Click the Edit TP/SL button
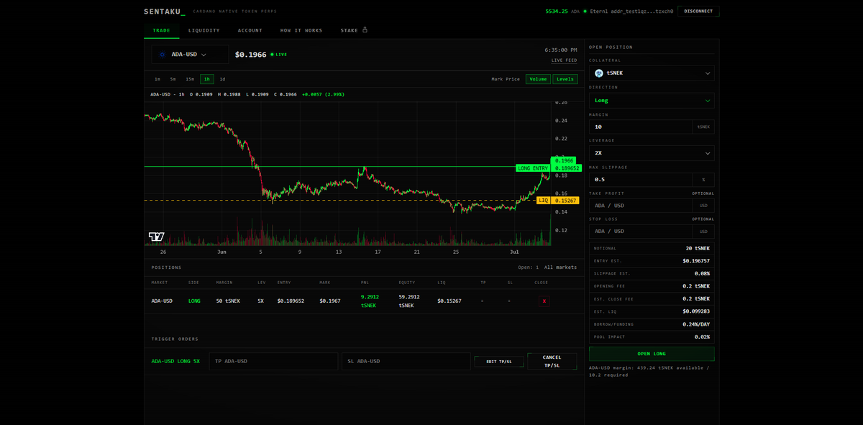This screenshot has height=425, width=863. tap(498, 362)
